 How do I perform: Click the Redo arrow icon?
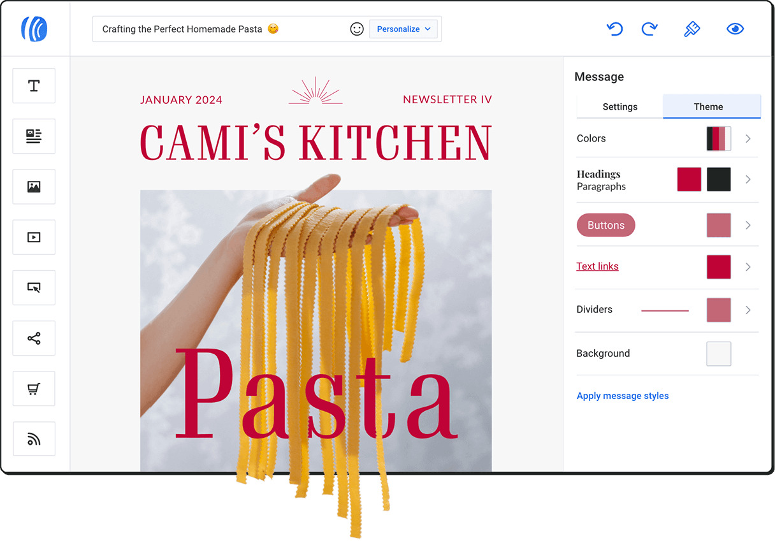(x=649, y=29)
